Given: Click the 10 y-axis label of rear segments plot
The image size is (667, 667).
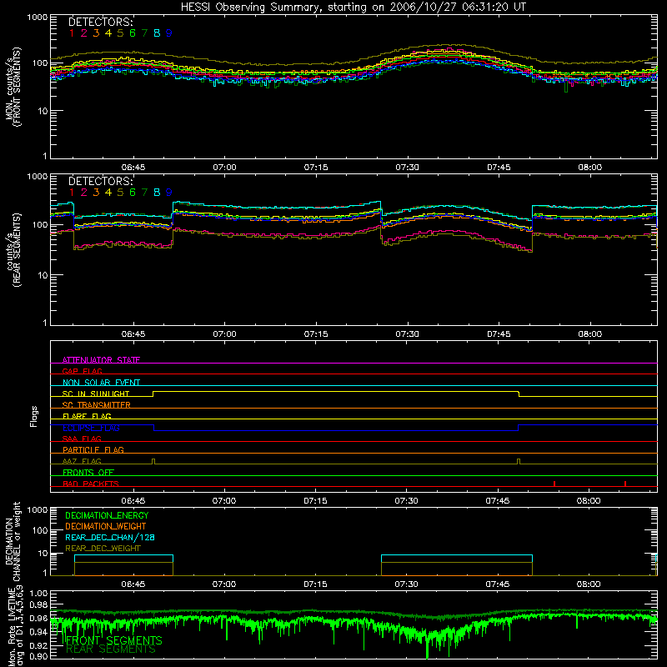Looking at the screenshot, I should 43,275.
